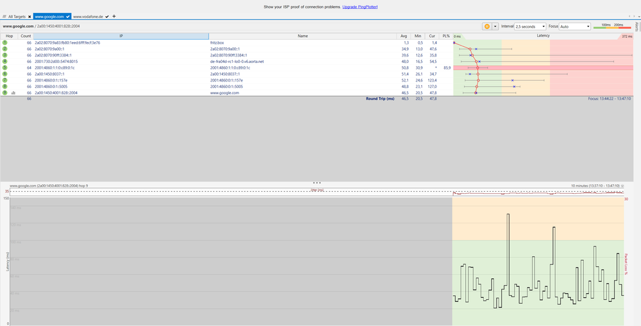Click the 100ms/200ms latency color scale
This screenshot has width=641, height=326.
[x=612, y=26]
